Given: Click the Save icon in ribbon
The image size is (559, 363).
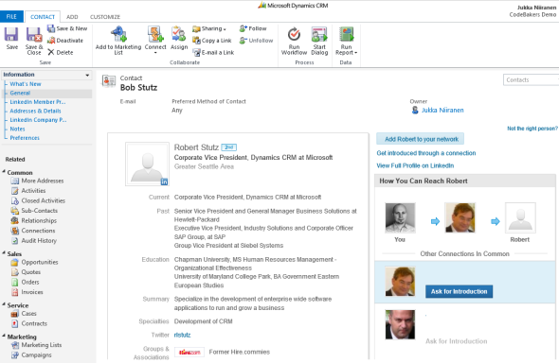Looking at the screenshot, I should [x=11, y=35].
